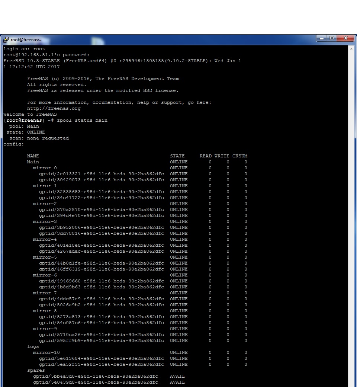Click the 'zpool status Main' command text
The width and height of the screenshot is (357, 387).
[82, 121]
